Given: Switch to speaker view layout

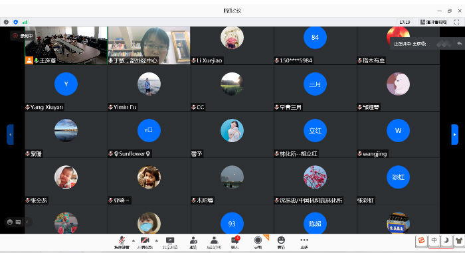Looking at the screenshot, I should pyautogui.click(x=434, y=22).
